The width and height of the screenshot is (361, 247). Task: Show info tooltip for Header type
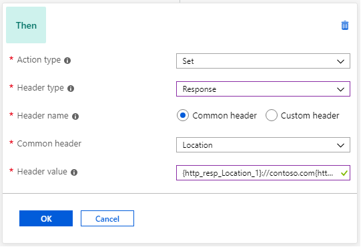(x=71, y=89)
